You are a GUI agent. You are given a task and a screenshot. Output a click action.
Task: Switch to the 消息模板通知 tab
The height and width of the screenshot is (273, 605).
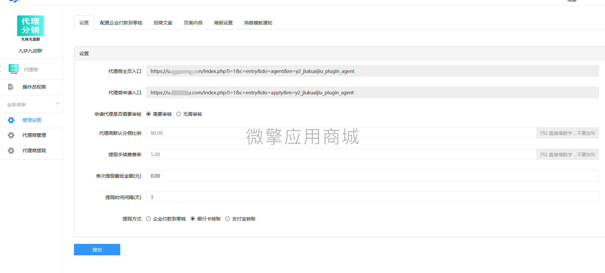(x=258, y=23)
